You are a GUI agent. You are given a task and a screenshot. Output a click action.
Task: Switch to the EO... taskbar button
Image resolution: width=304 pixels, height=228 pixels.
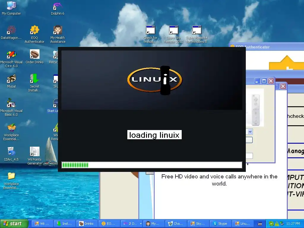(109, 224)
